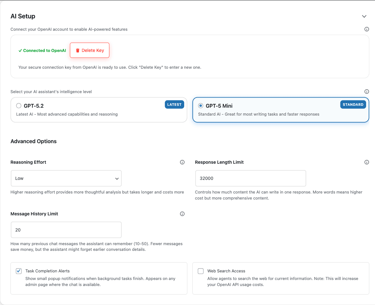Open the Message History Limit info icon
The height and width of the screenshot is (305, 375).
182,214
